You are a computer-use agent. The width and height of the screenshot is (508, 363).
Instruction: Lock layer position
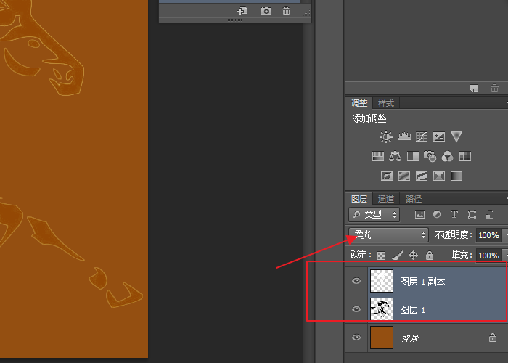click(x=413, y=256)
